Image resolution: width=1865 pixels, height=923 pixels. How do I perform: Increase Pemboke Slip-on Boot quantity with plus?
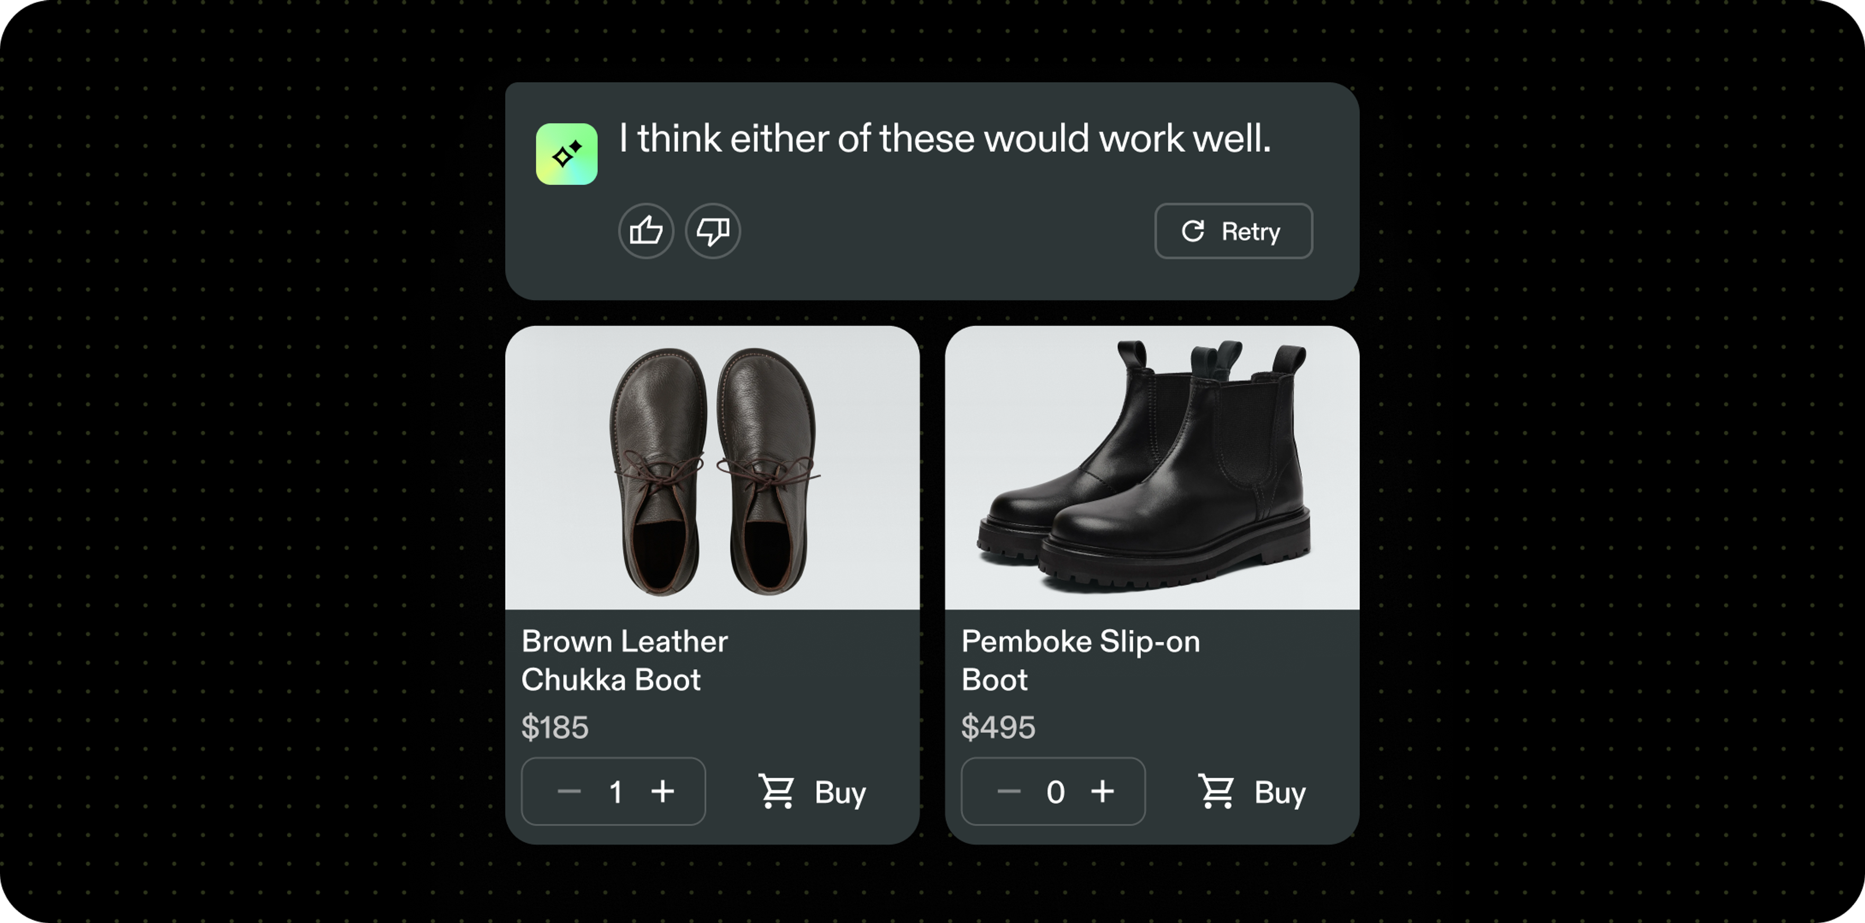point(1102,791)
